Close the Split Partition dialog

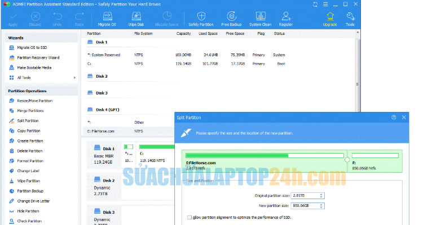(404, 118)
